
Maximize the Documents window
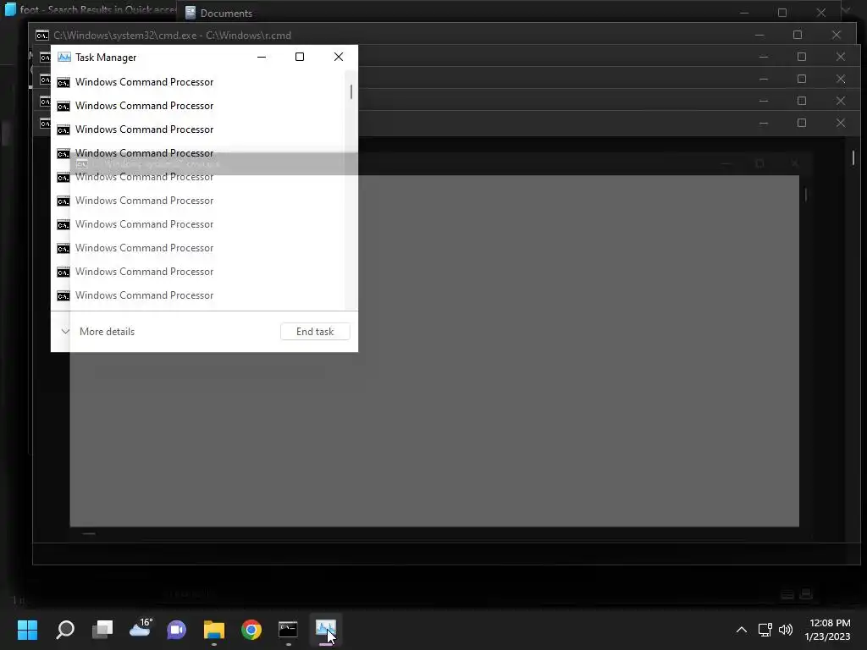click(x=781, y=12)
